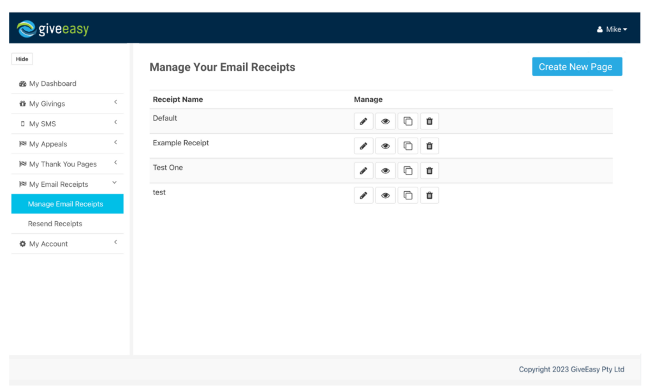The image size is (653, 390).
Task: Preview the Default receipt with eye icon
Action: [x=385, y=120]
